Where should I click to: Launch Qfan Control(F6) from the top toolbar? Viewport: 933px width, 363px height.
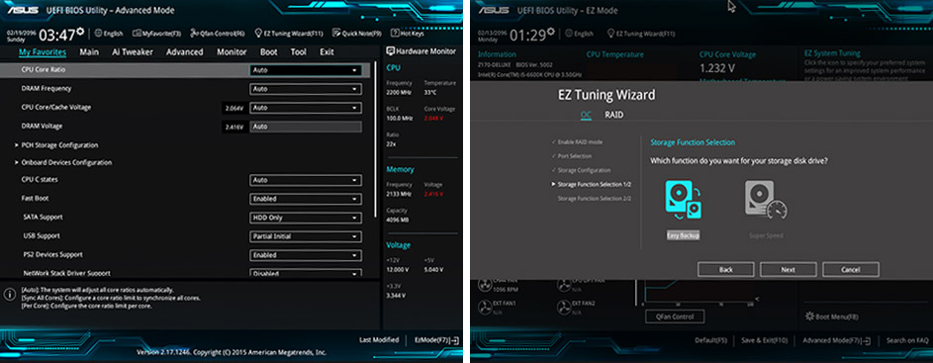pos(219,34)
